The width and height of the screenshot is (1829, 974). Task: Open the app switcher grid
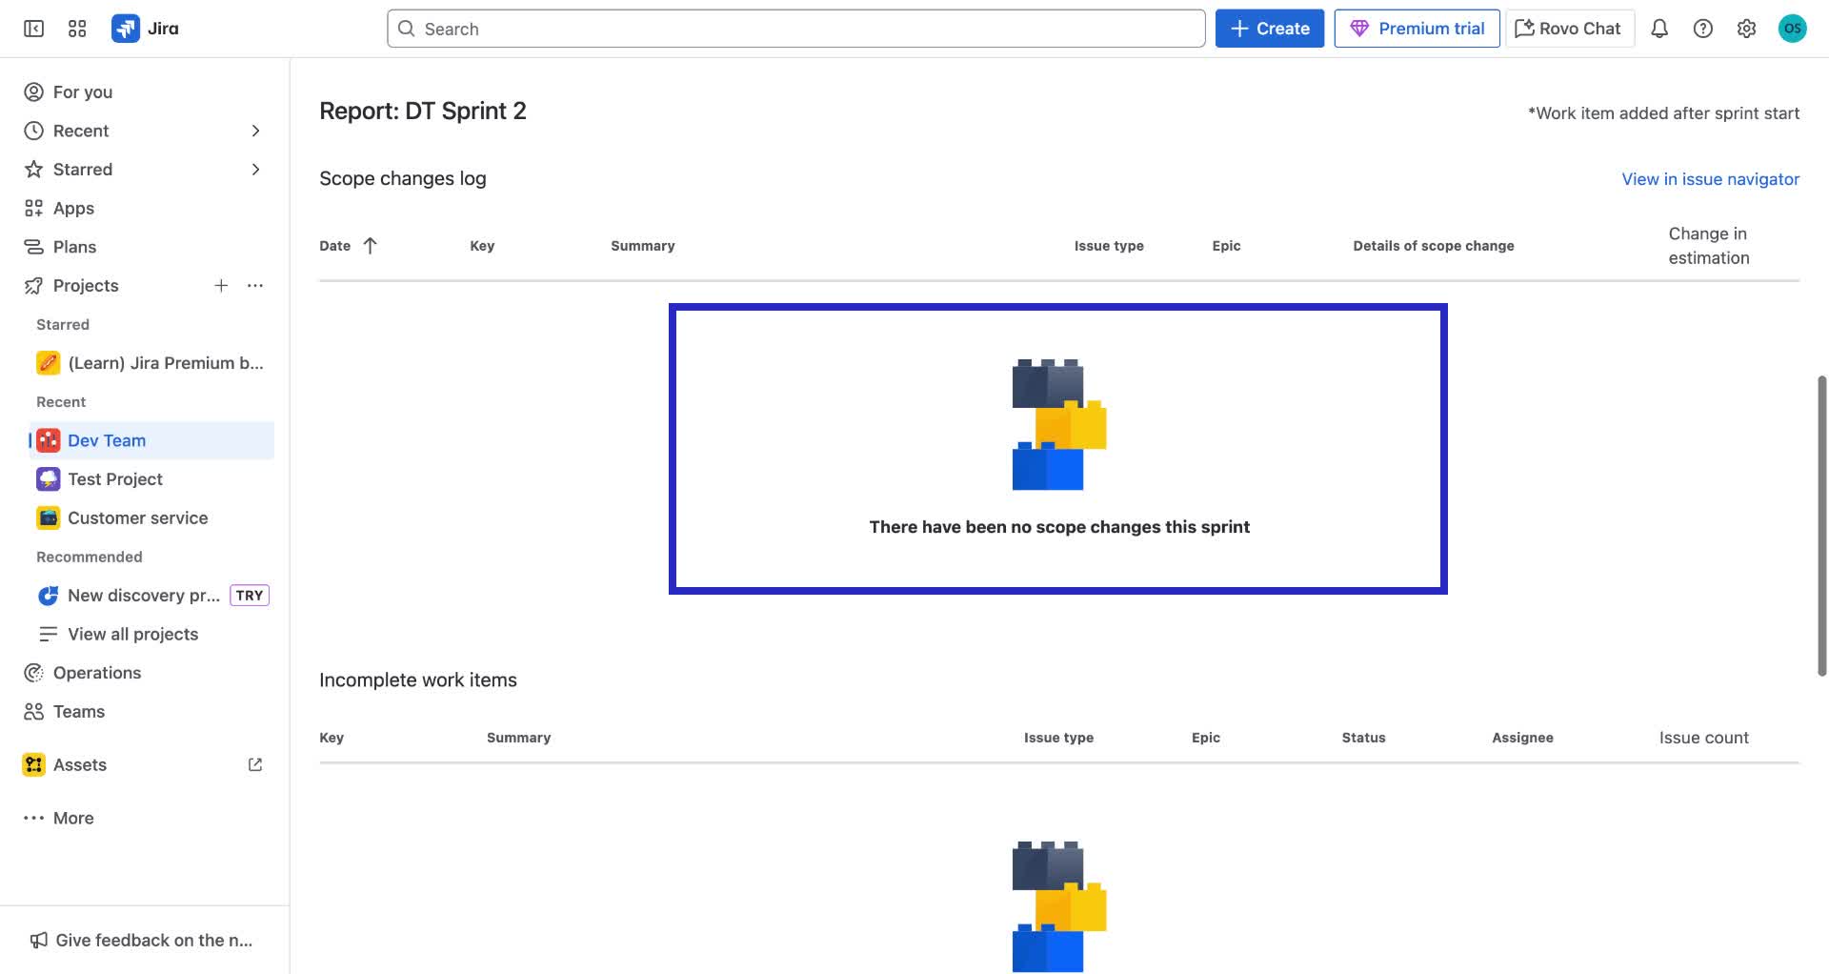tap(77, 28)
